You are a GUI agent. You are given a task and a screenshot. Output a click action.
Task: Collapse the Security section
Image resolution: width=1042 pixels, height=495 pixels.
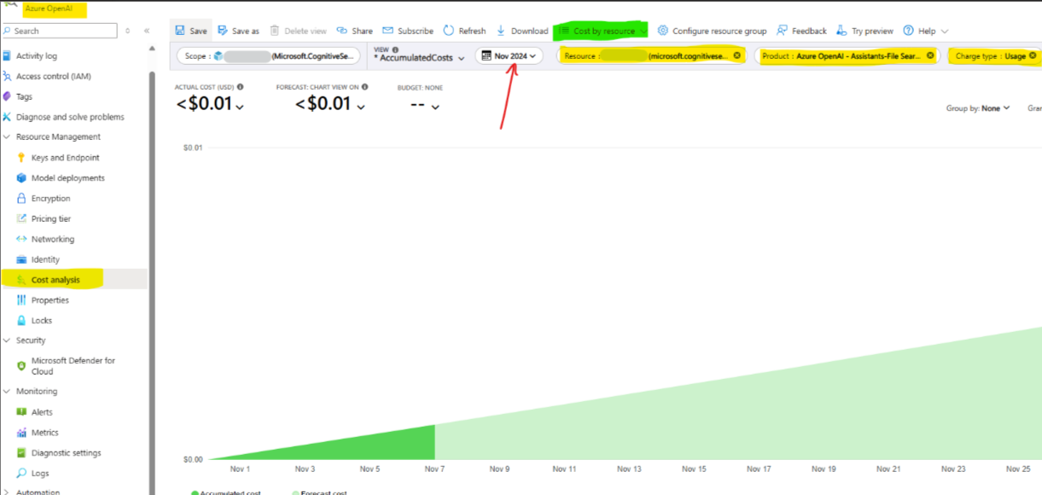[x=8, y=341]
